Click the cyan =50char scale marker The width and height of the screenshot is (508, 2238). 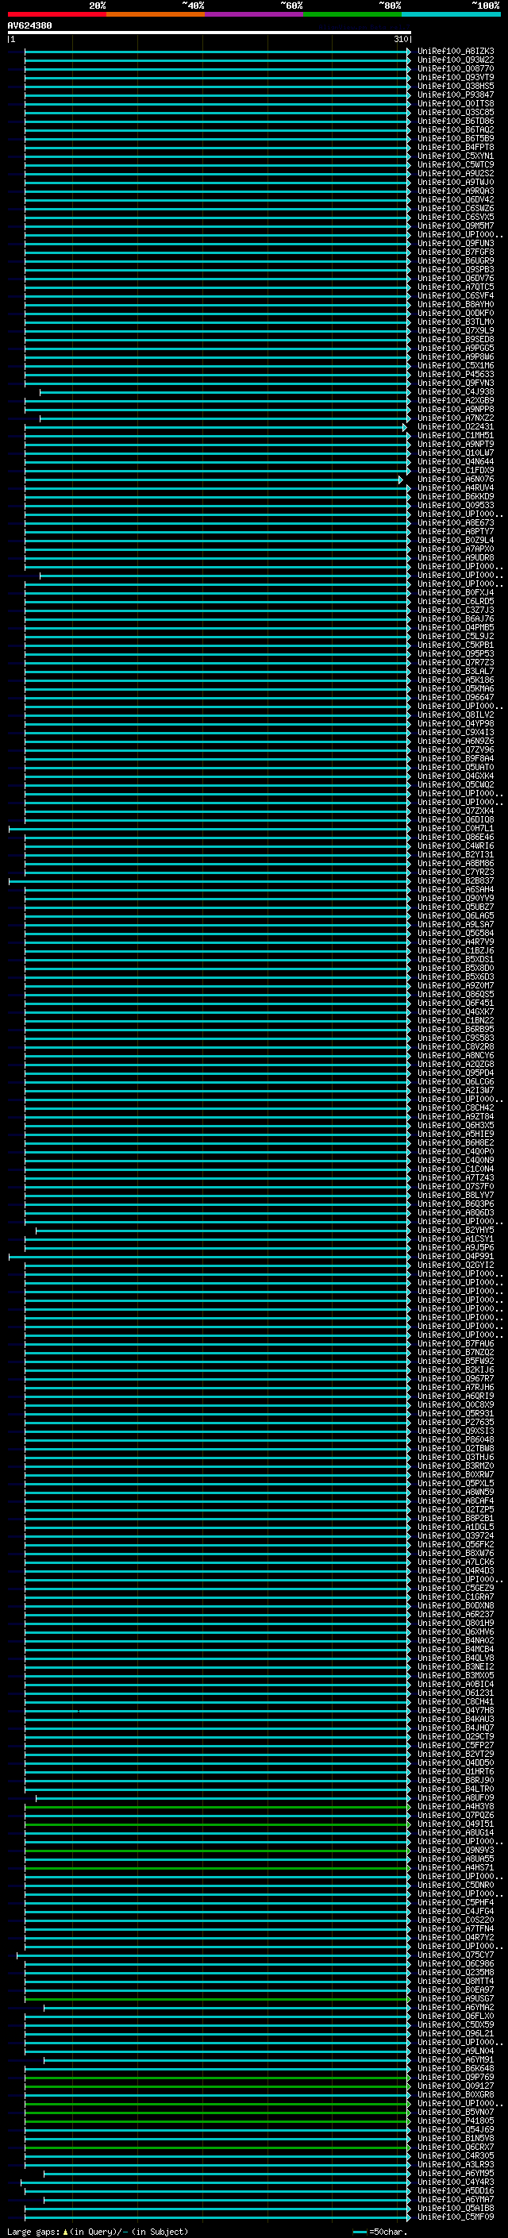(360, 2232)
